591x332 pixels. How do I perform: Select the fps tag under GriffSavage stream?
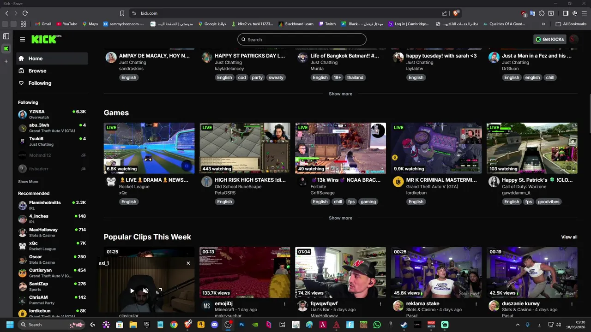point(351,202)
